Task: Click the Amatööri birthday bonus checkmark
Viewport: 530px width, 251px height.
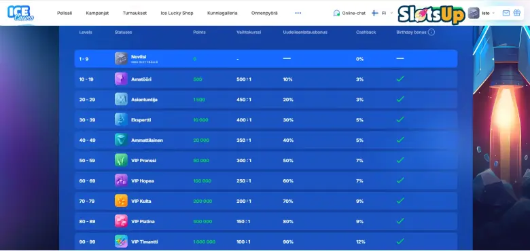Action: click(x=400, y=79)
